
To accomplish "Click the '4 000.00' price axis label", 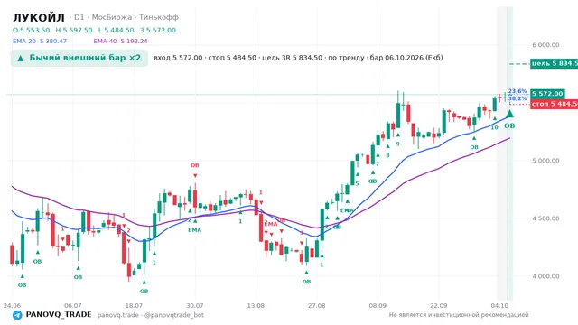I will tap(545, 276).
